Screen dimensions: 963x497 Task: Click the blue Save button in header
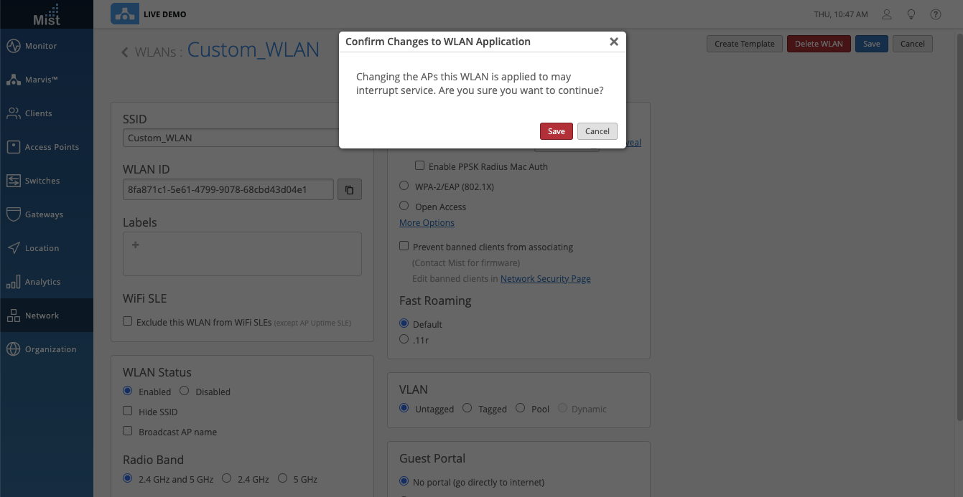pos(872,44)
